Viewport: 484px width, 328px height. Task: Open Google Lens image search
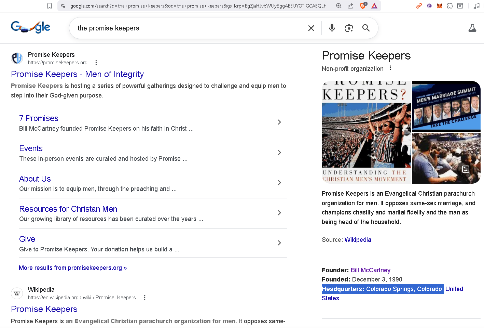(349, 28)
